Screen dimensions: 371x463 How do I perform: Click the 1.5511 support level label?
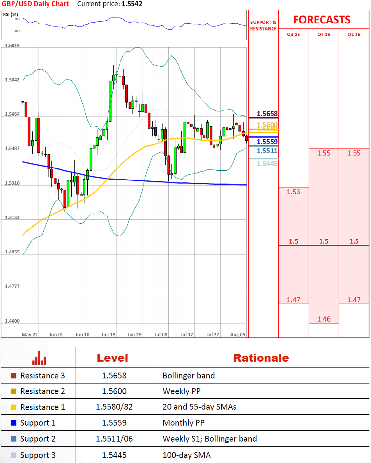(x=267, y=151)
